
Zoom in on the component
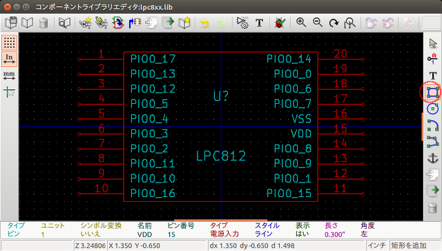(301, 23)
